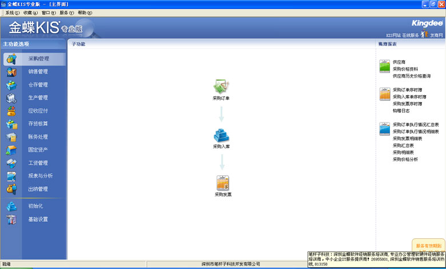This screenshot has width=446, height=269.
Task: Open the 帮助(H) menu
Action: tap(85, 13)
